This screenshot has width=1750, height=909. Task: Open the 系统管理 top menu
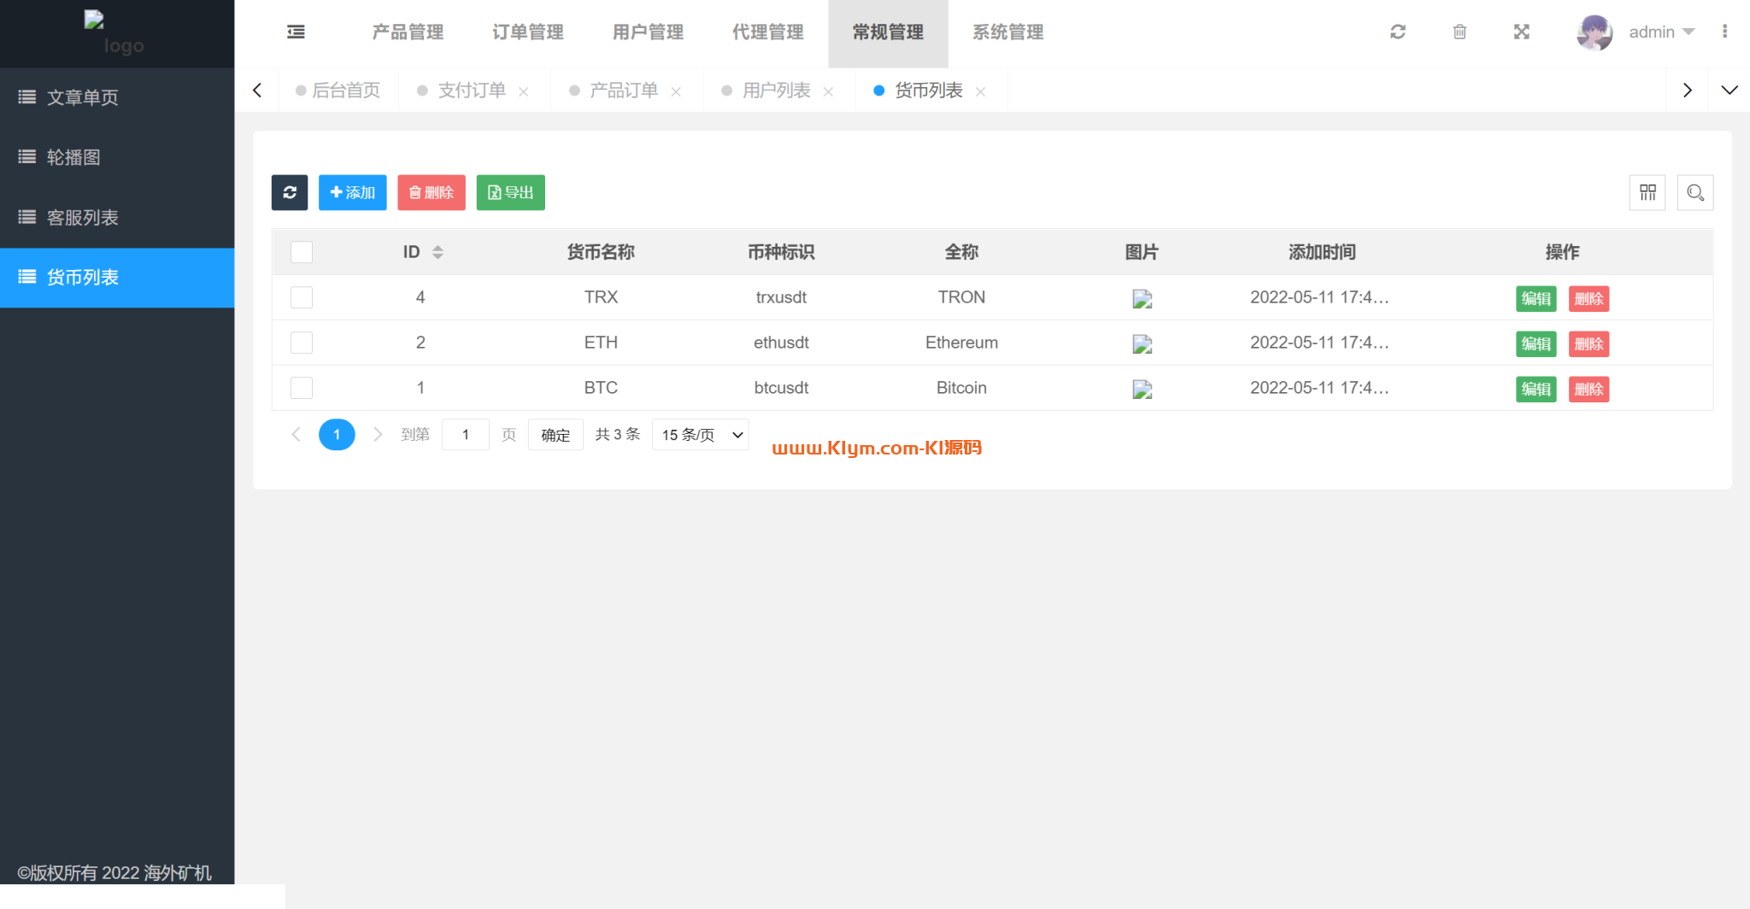click(x=1007, y=32)
